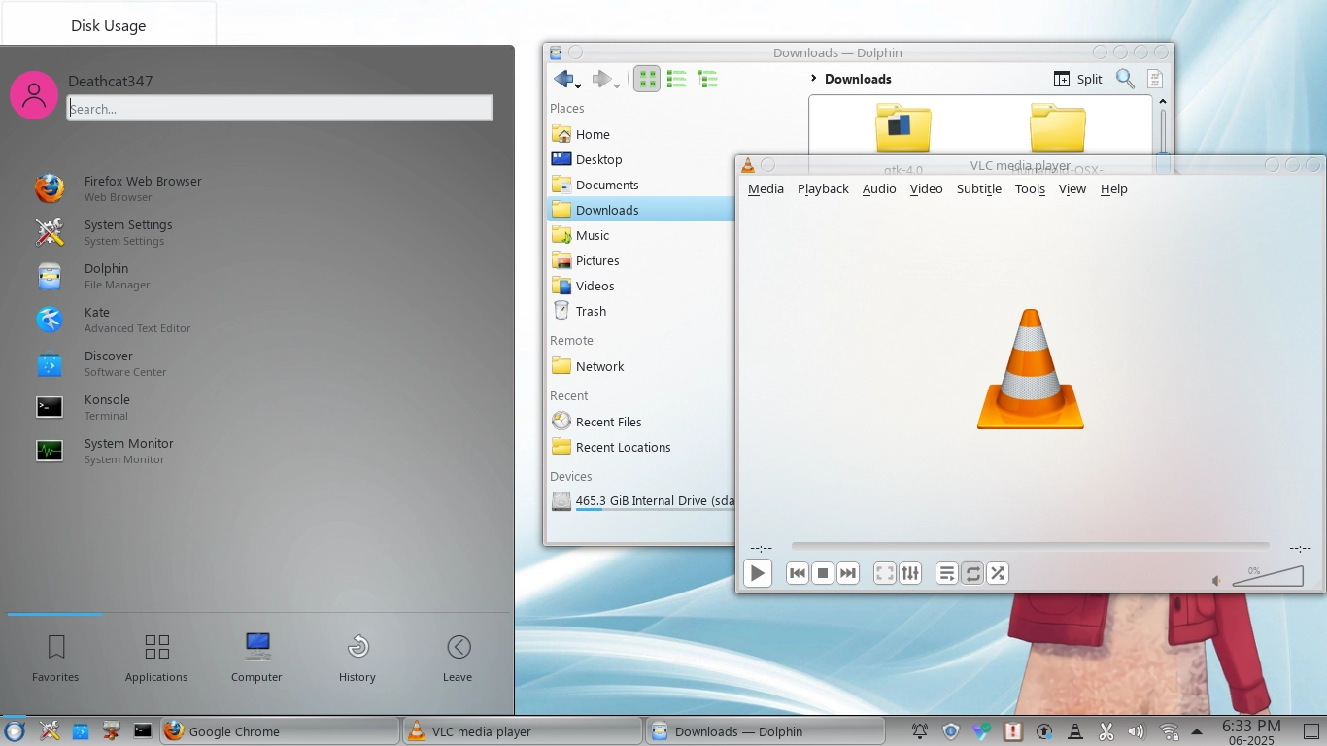Toggle VLC random shuffle
Viewport: 1327px width, 746px height.
tap(997, 573)
